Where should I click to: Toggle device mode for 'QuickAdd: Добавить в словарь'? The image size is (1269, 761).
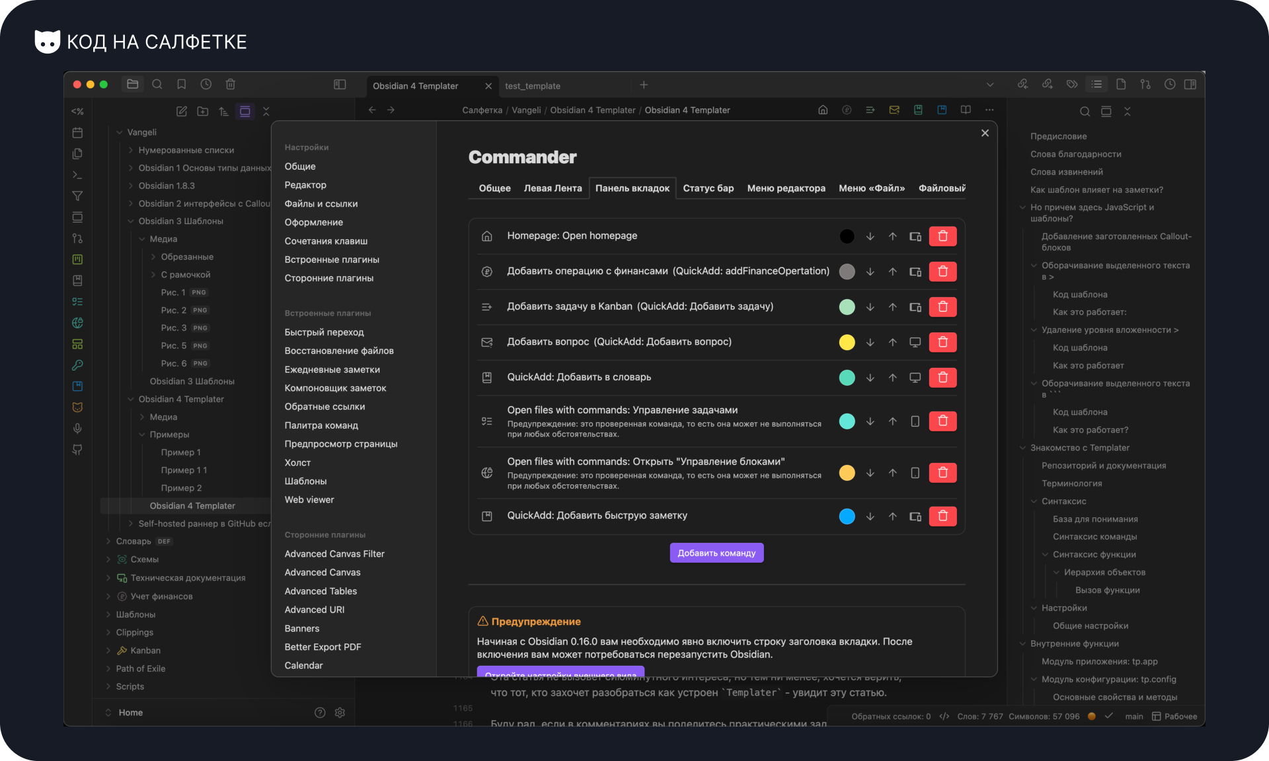pos(915,377)
